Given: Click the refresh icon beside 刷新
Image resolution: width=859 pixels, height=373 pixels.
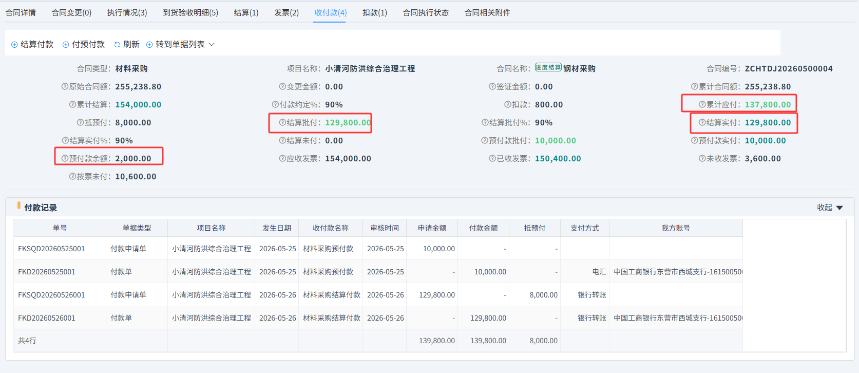Looking at the screenshot, I should (x=117, y=45).
